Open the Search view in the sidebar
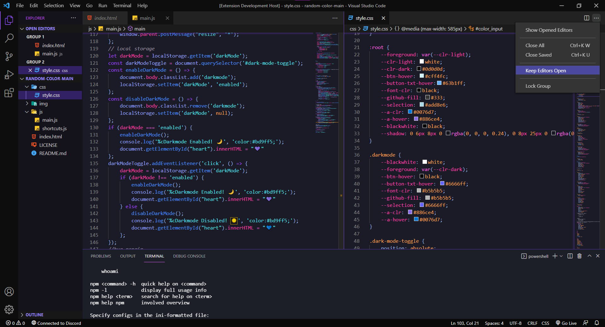The height and width of the screenshot is (327, 605). coord(9,38)
